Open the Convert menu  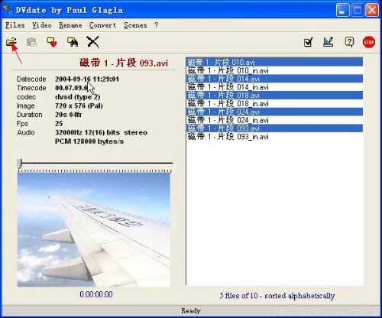[x=102, y=25]
